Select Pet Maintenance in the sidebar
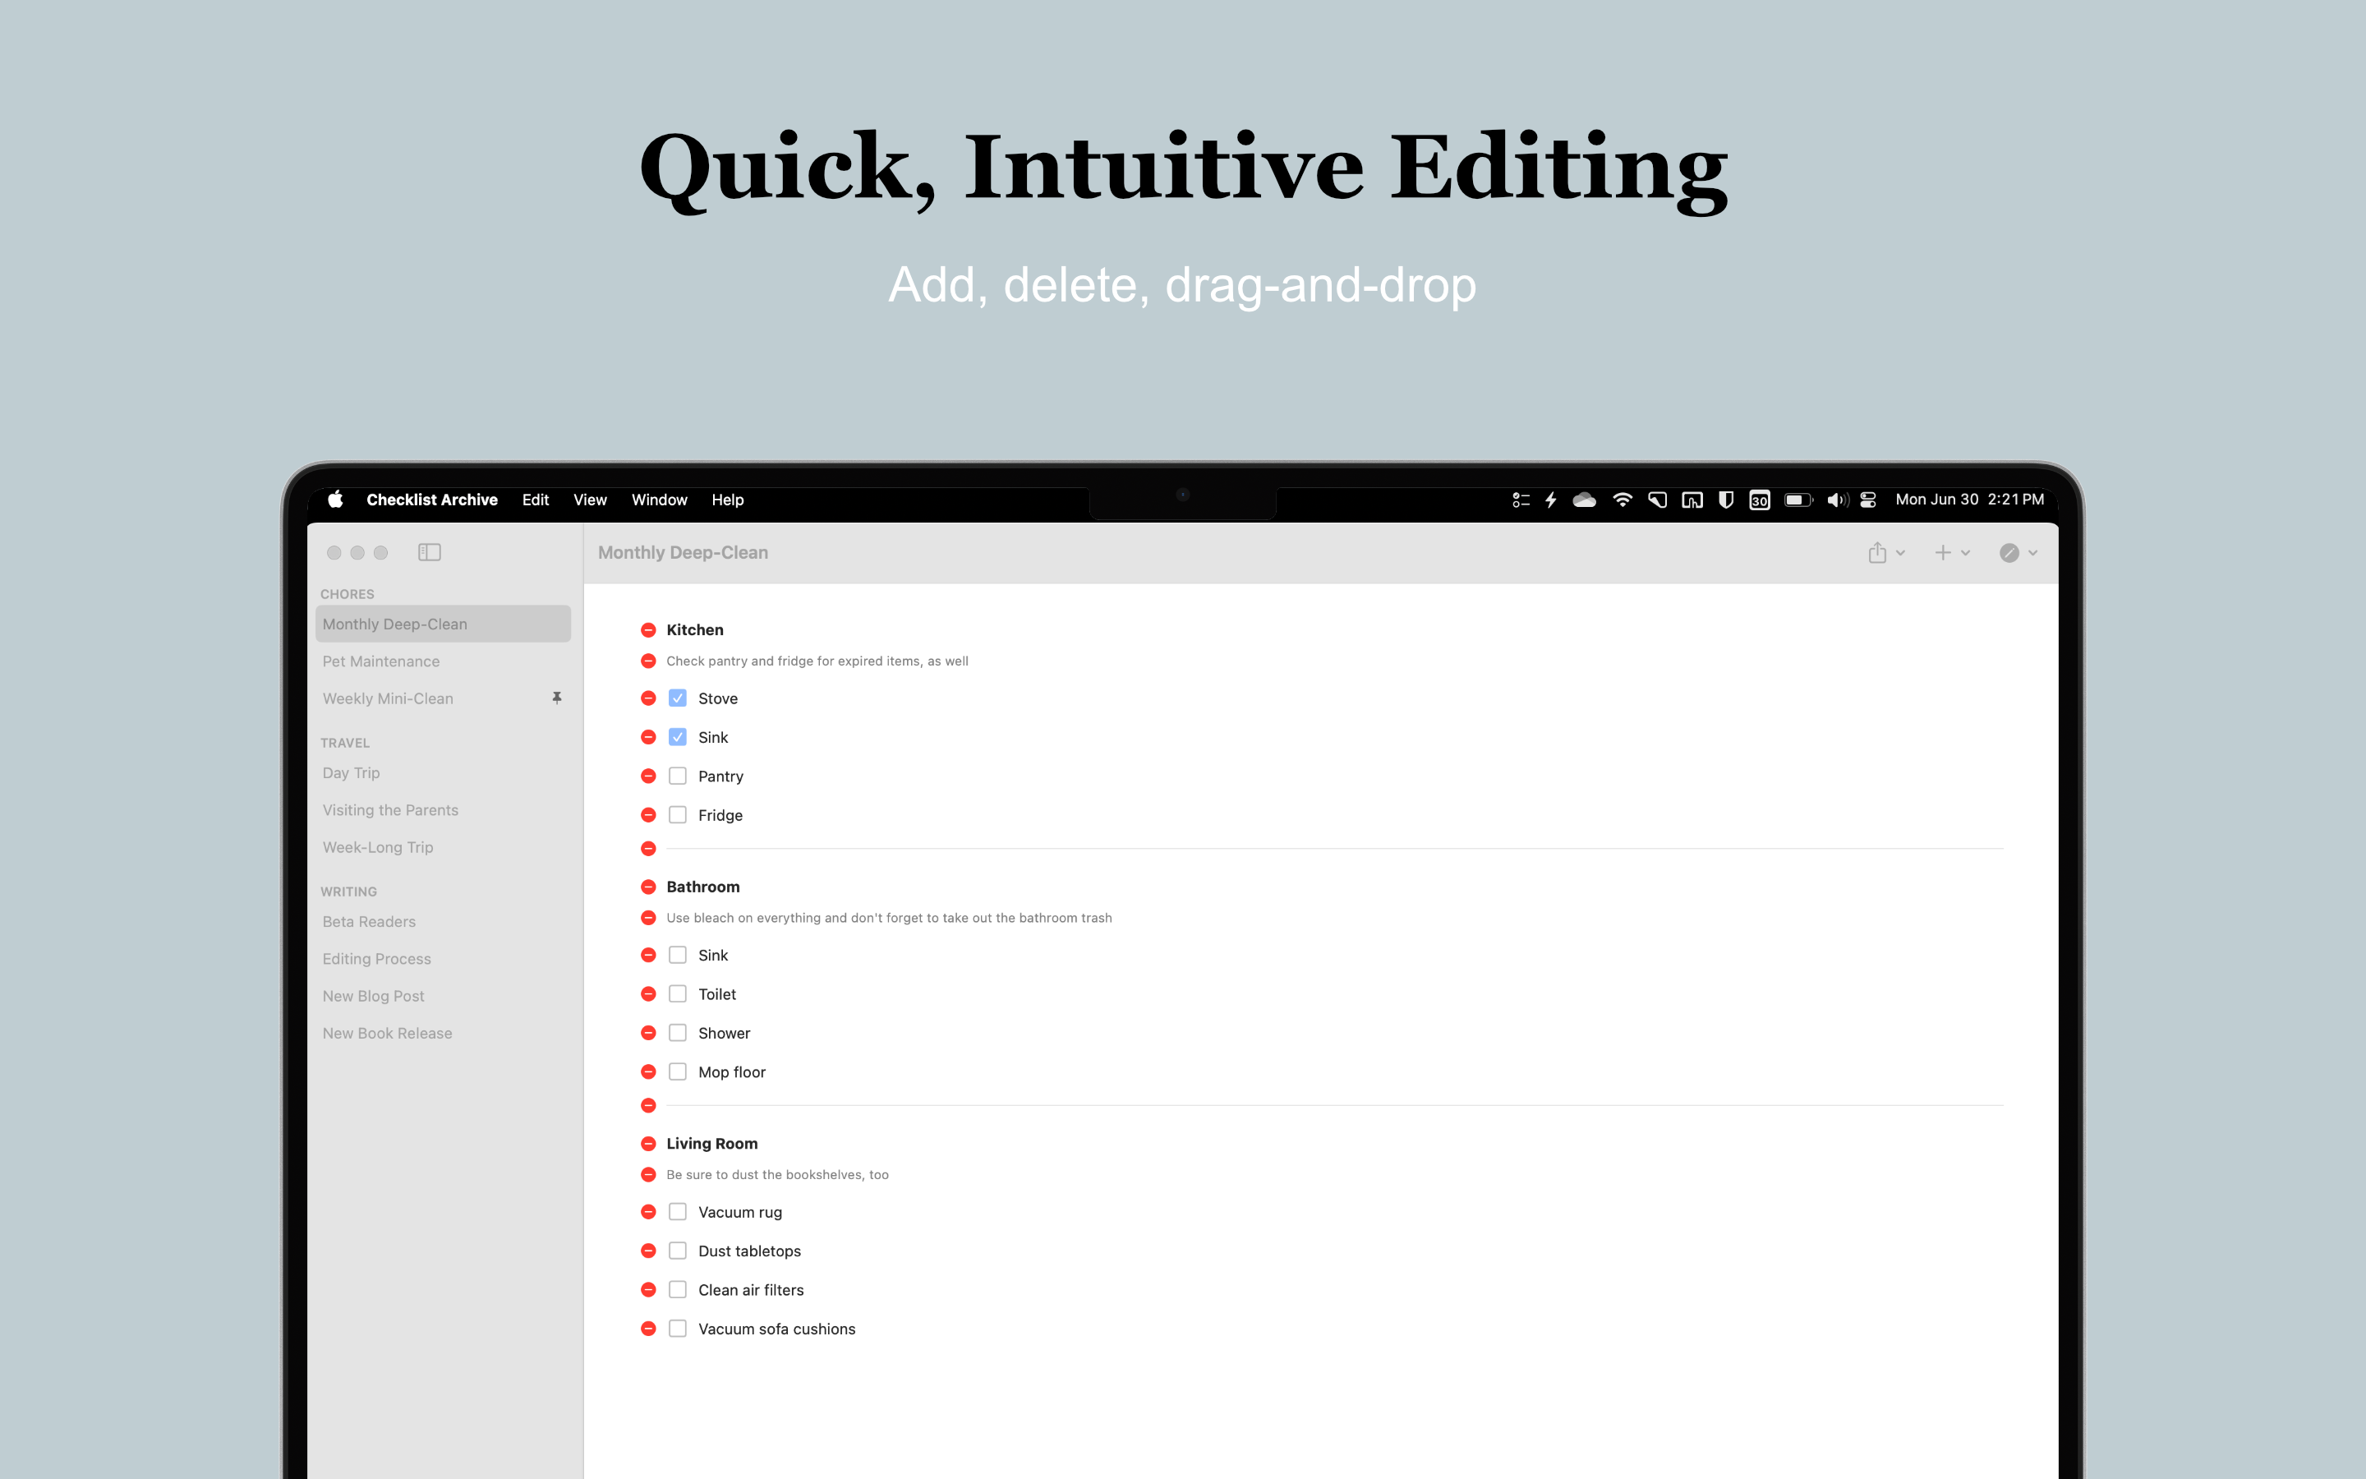2366x1479 pixels. (381, 661)
